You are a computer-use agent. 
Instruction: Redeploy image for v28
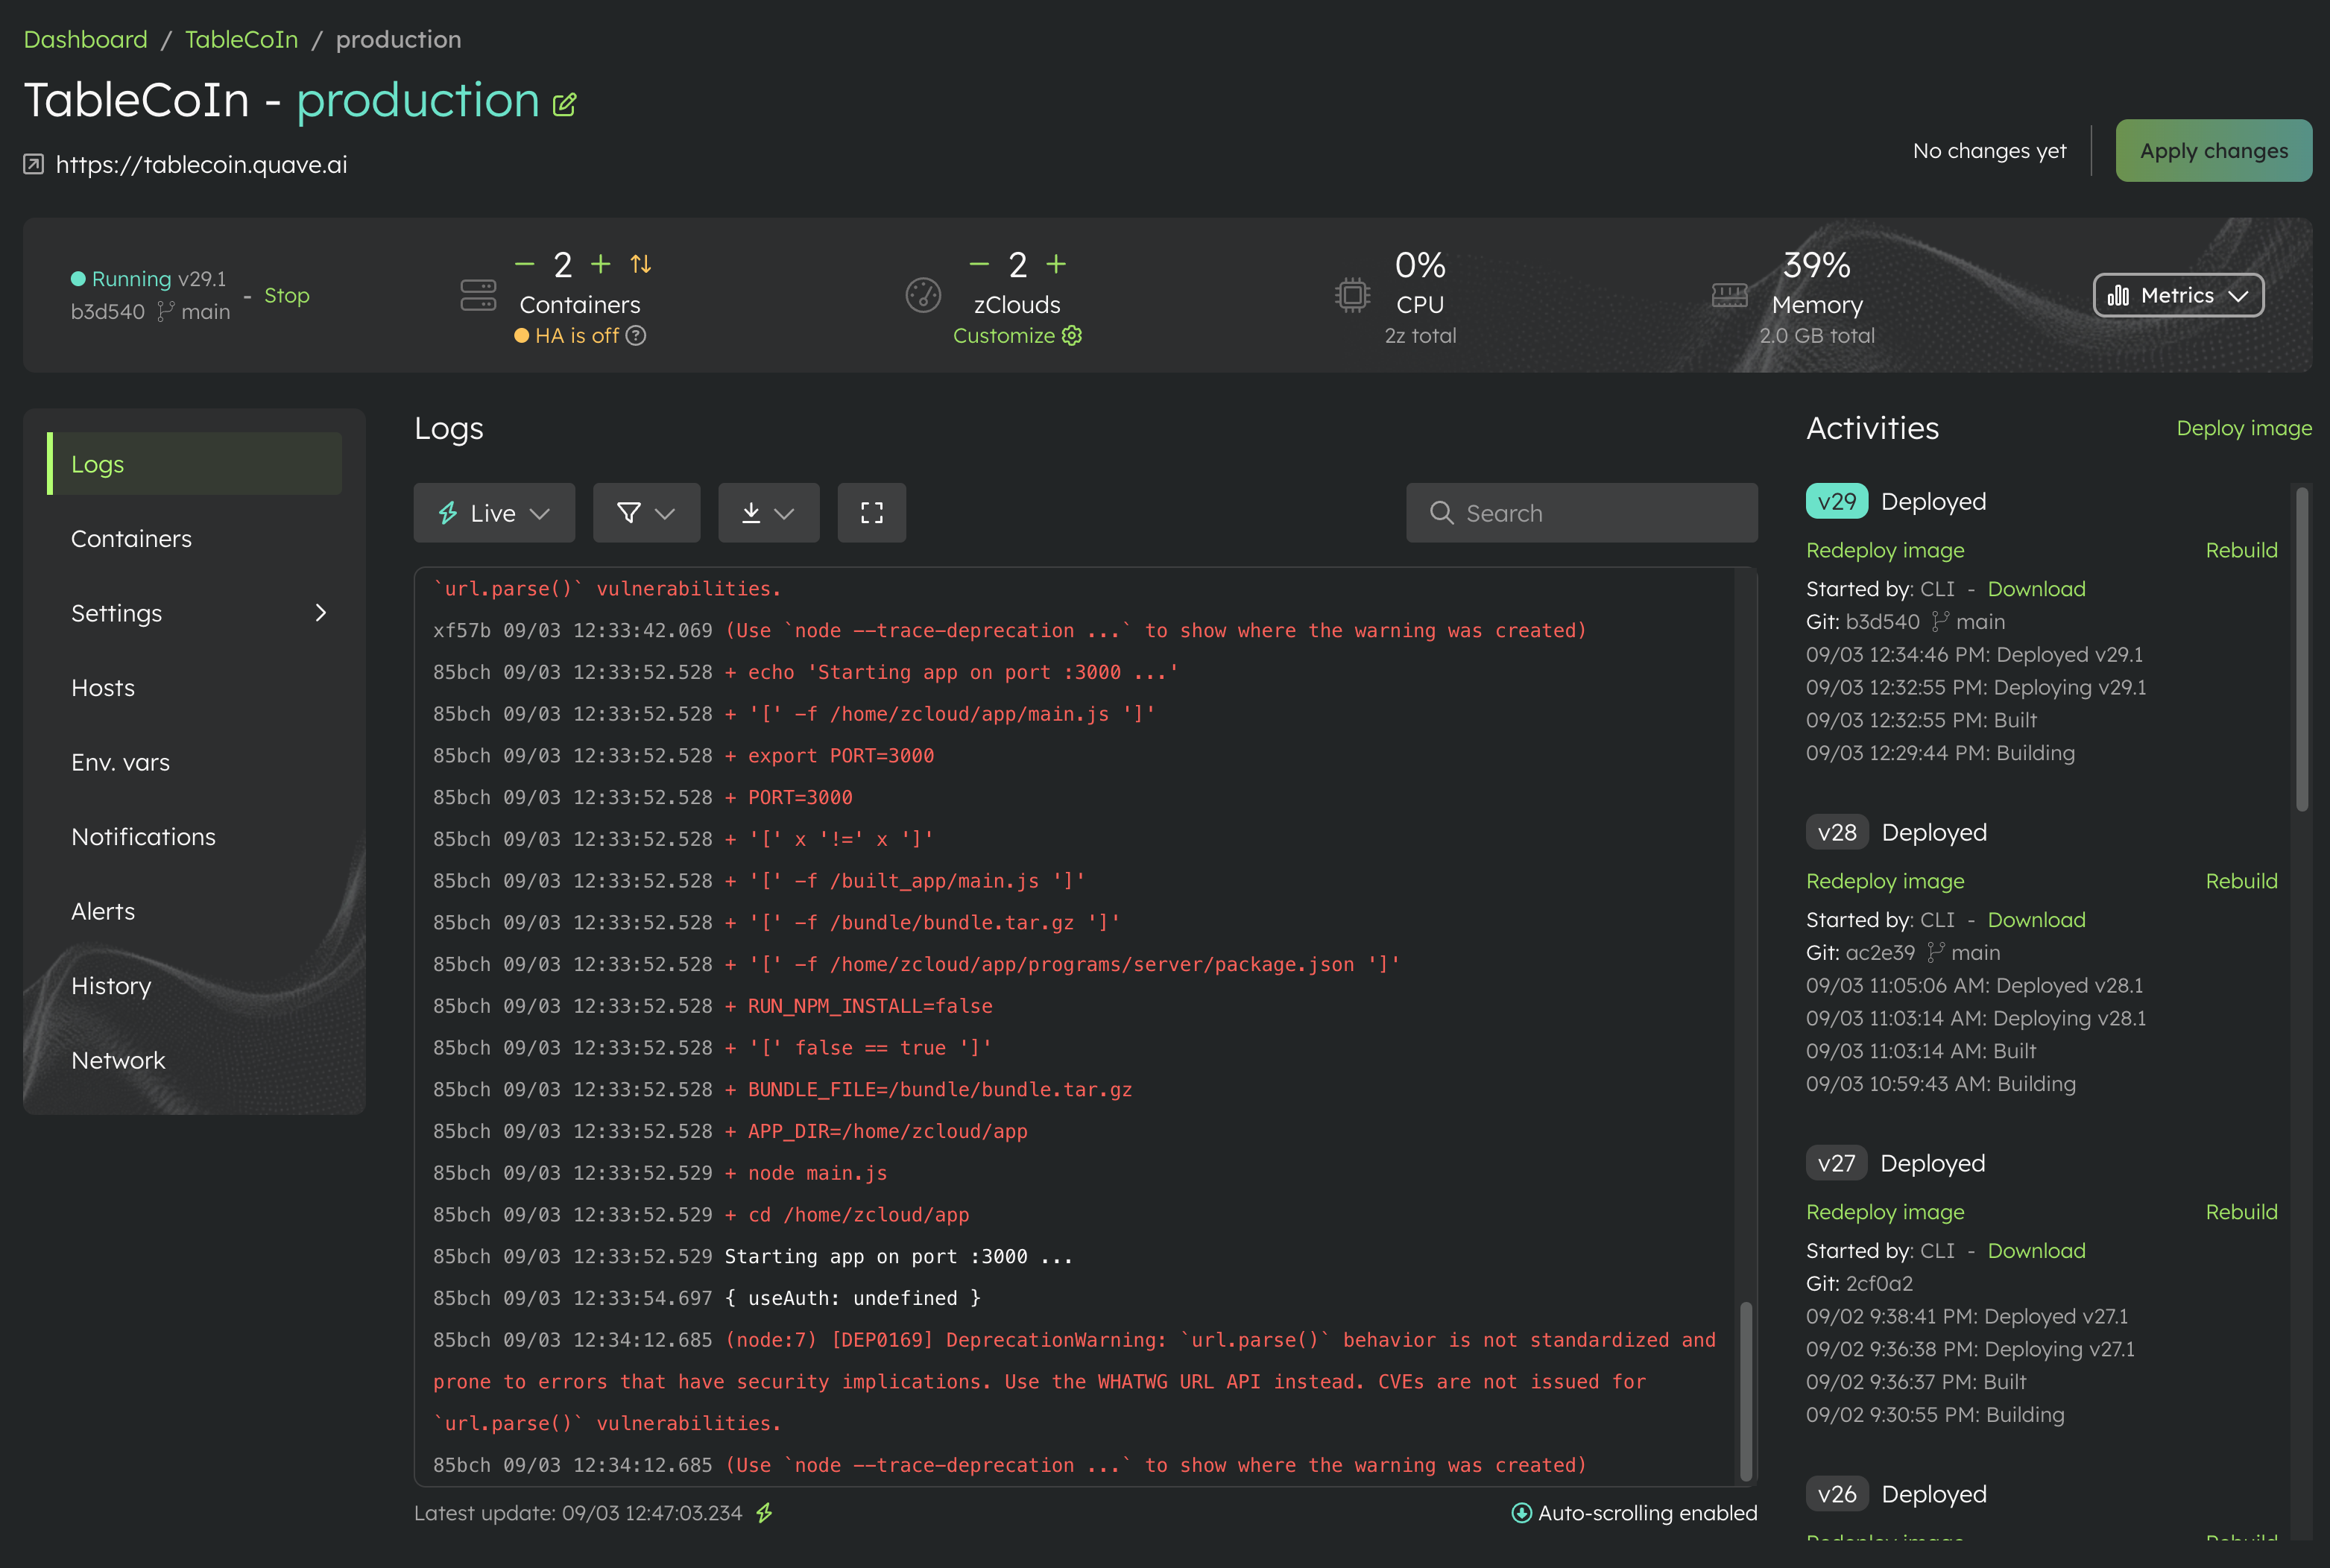point(1884,881)
